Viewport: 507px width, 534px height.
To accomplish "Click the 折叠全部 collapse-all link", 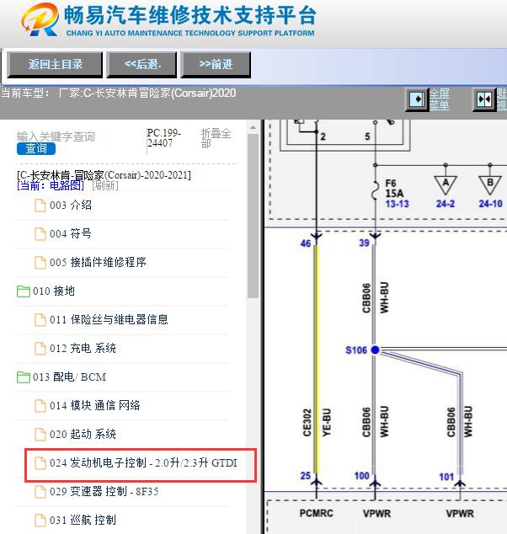I will [x=216, y=138].
